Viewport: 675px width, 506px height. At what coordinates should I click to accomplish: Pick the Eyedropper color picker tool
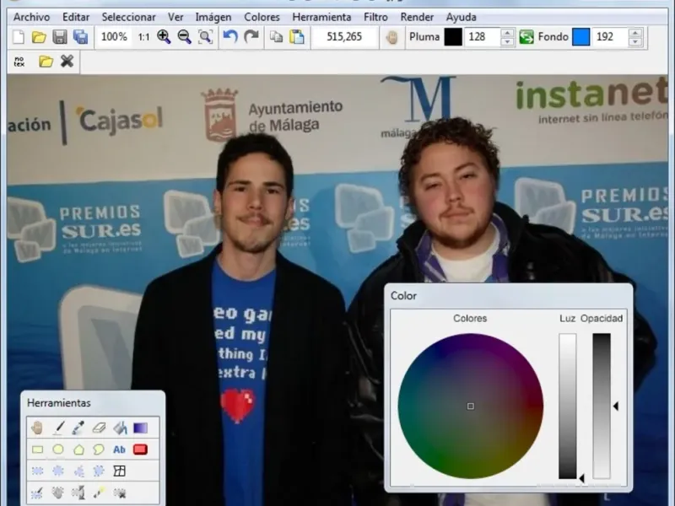click(x=78, y=428)
